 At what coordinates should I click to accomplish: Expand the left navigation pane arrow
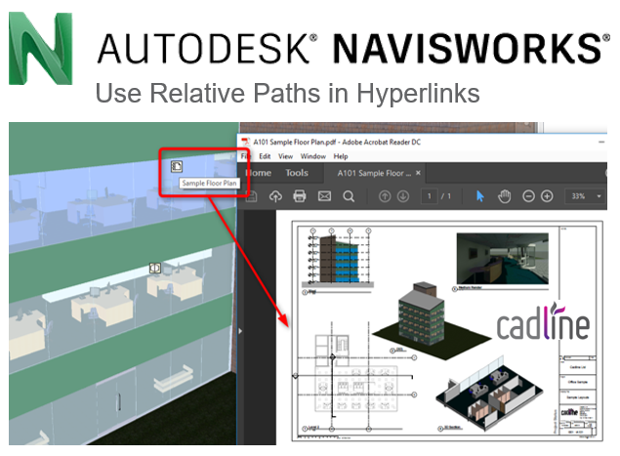click(240, 331)
